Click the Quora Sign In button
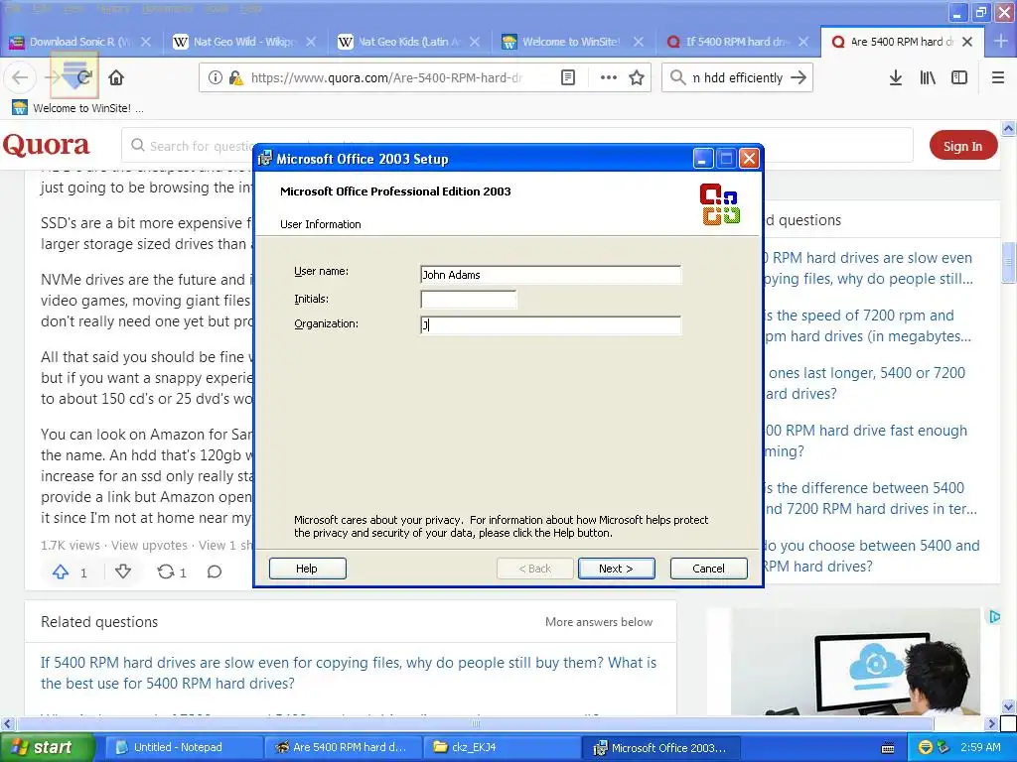Image resolution: width=1017 pixels, height=762 pixels. point(962,146)
